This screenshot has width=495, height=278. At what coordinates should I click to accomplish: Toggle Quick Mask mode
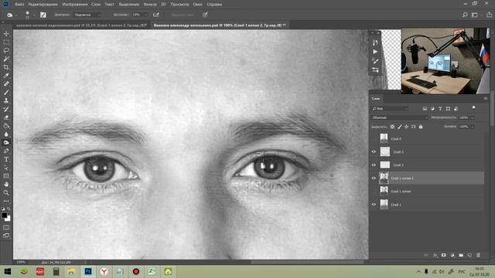coord(6,227)
